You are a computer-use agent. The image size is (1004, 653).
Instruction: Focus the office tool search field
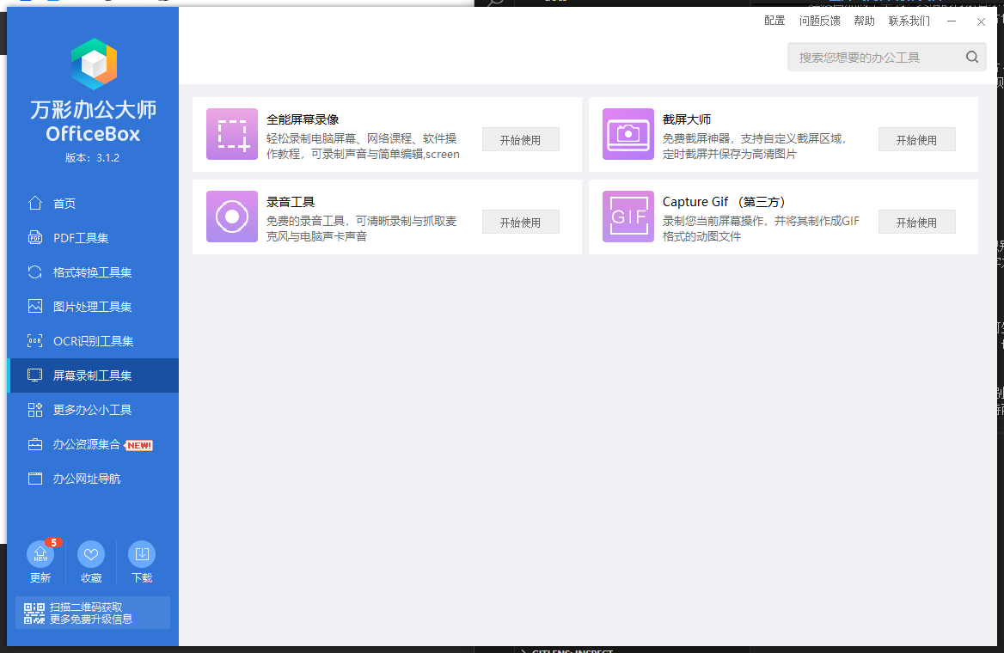coord(887,57)
